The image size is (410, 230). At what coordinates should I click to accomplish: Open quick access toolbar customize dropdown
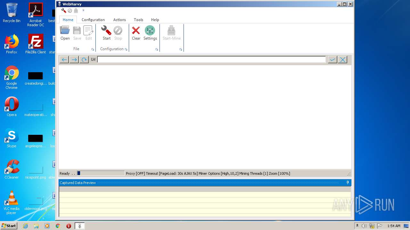[83, 10]
